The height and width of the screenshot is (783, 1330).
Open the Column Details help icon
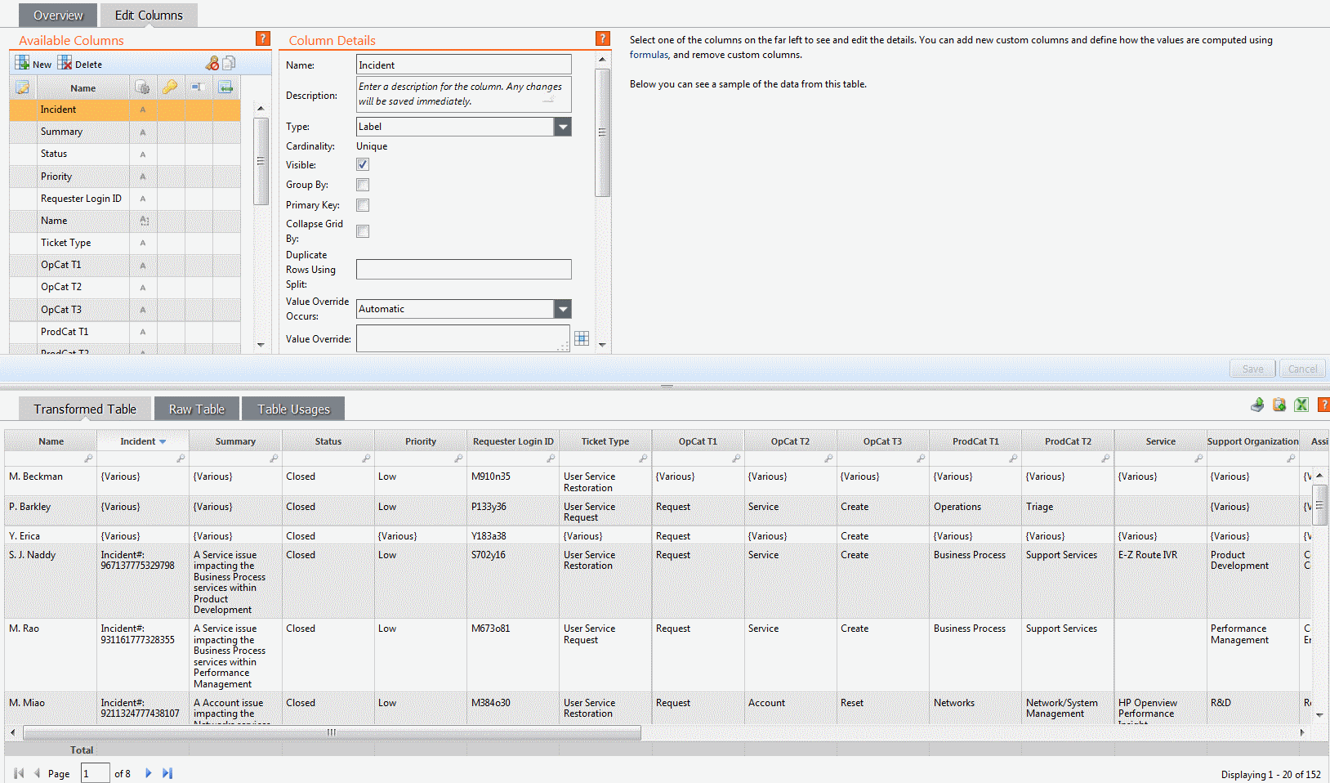point(603,38)
